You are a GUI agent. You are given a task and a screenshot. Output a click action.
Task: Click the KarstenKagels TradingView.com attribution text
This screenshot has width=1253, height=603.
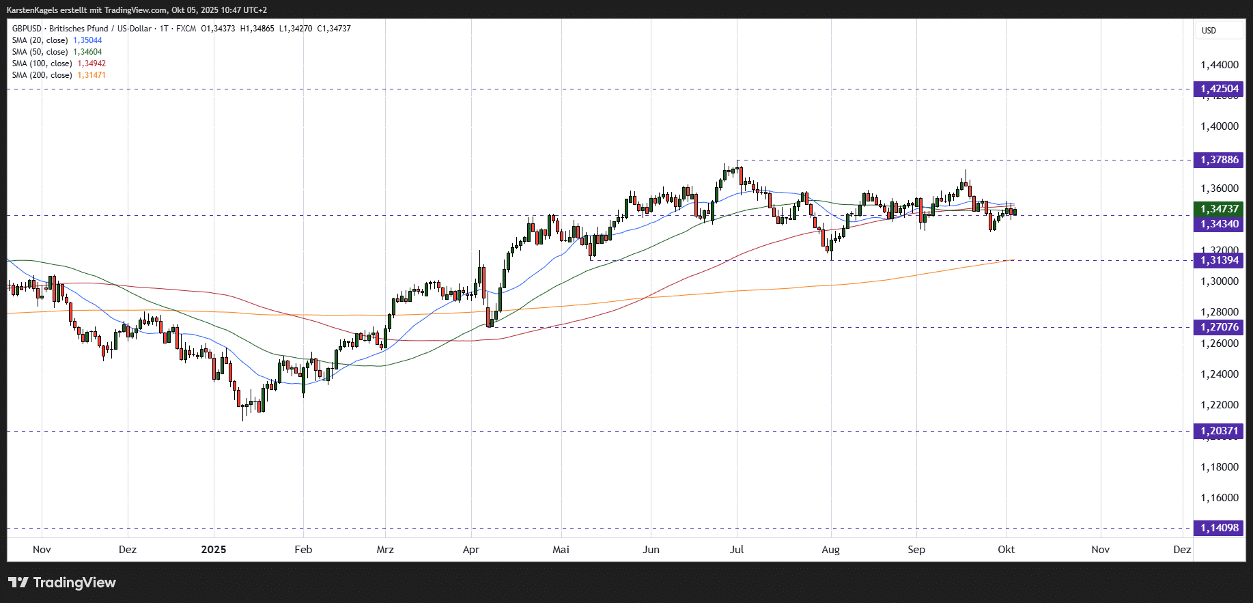click(137, 10)
